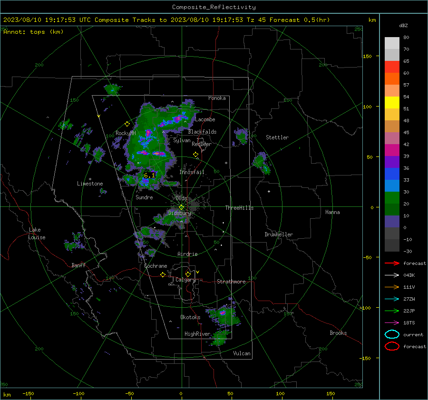Click the RockyMH label
The width and height of the screenshot is (428, 400).
tap(126, 133)
